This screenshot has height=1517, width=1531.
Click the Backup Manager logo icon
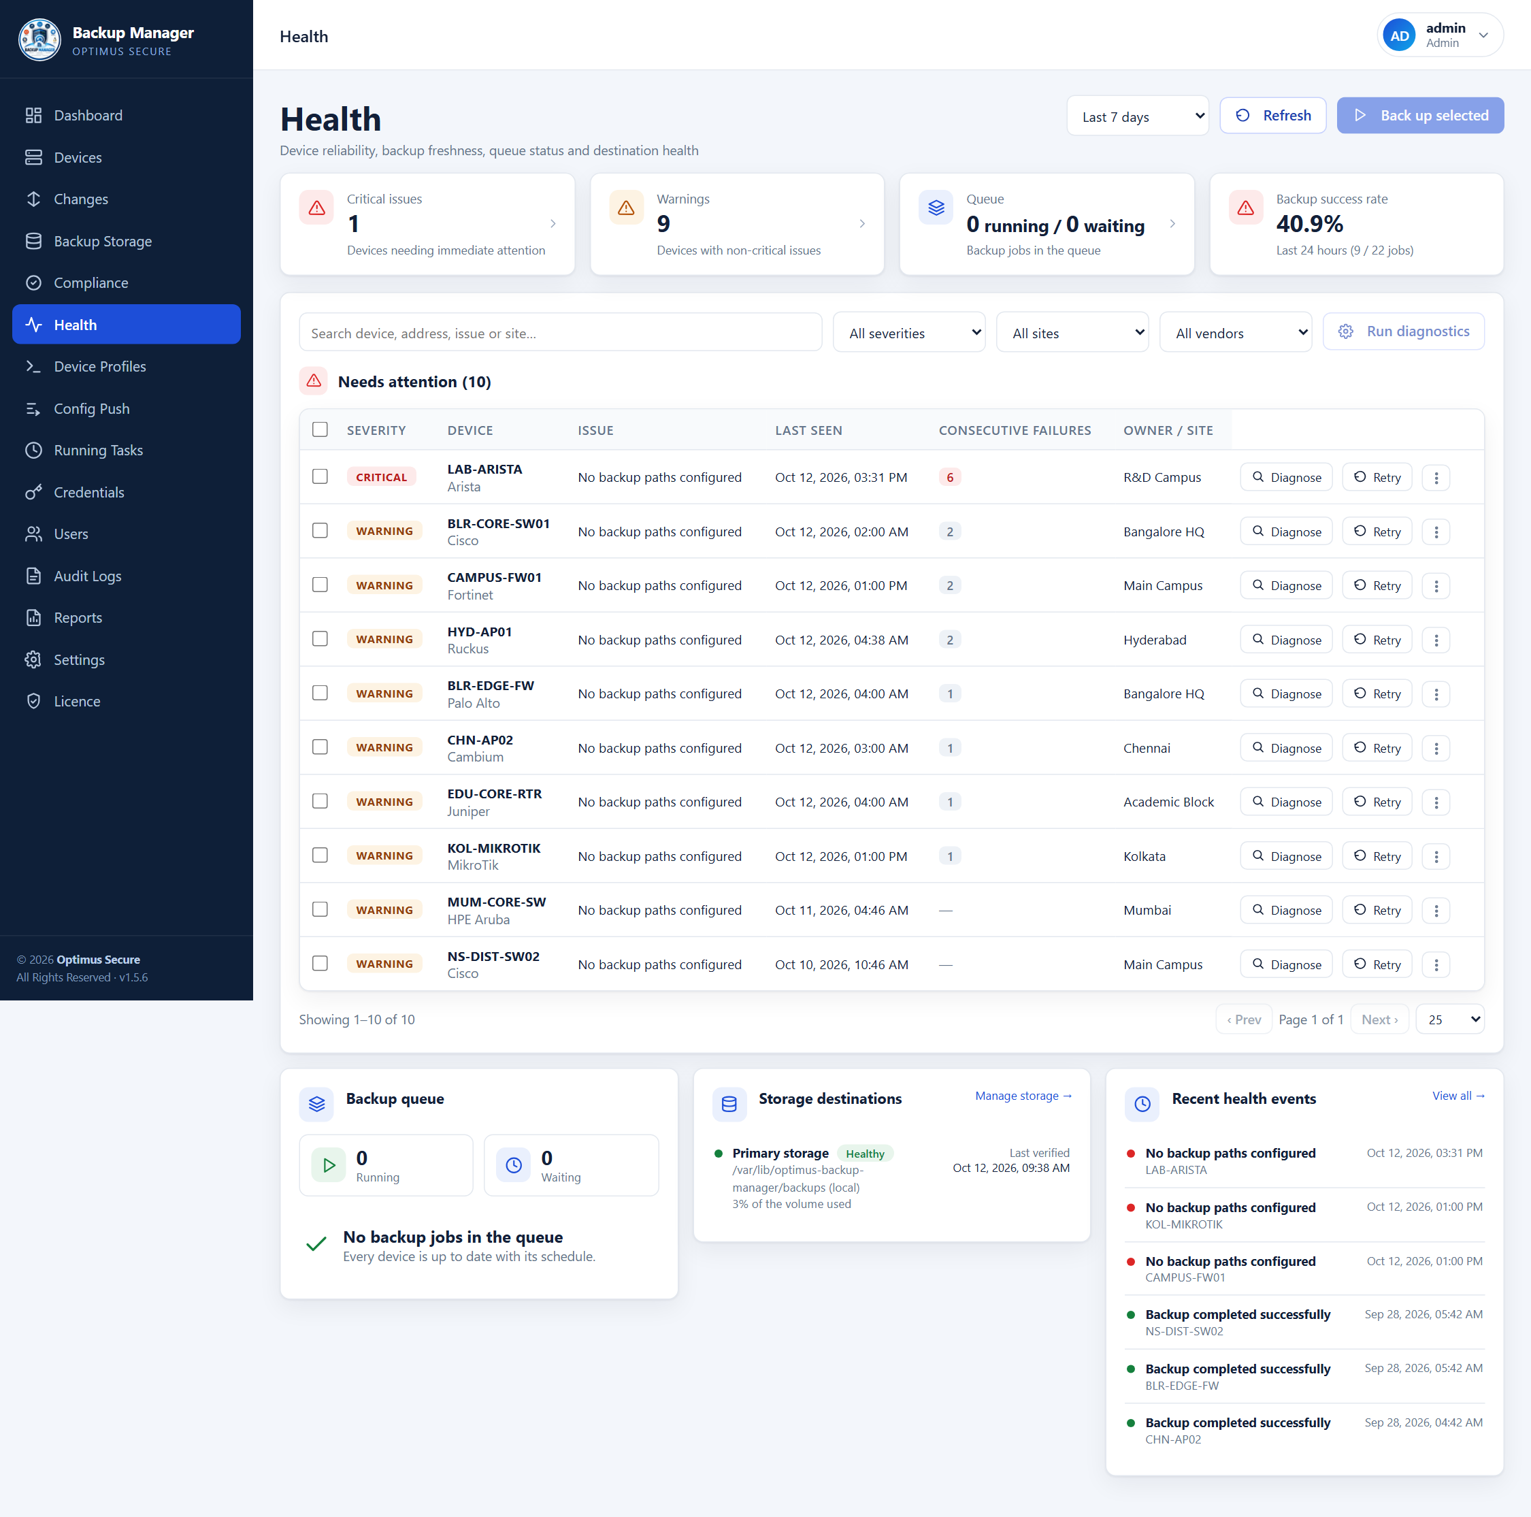coord(39,39)
